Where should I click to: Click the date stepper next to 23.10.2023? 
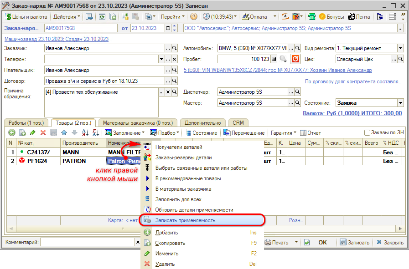pos(175,28)
